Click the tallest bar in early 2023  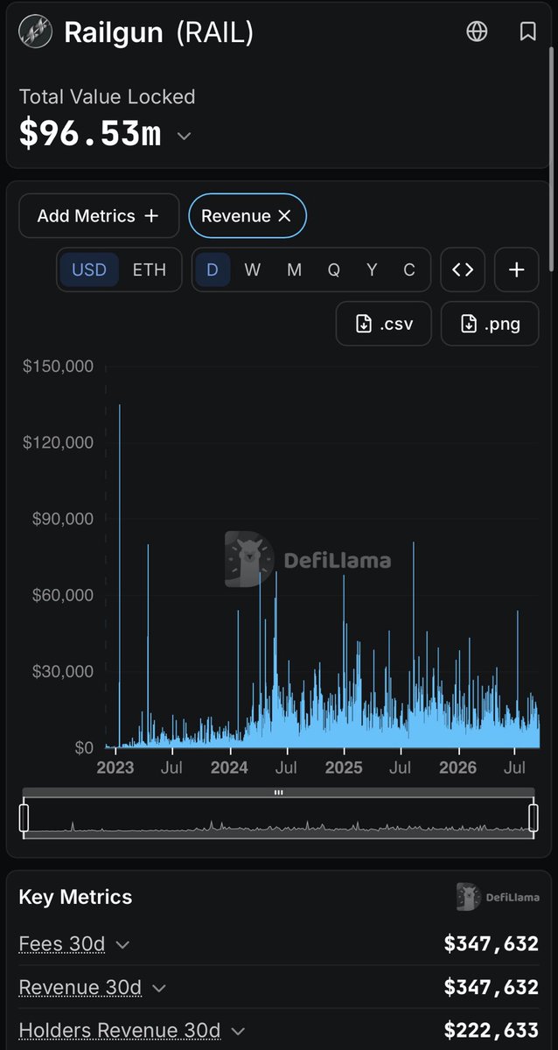coord(120,576)
